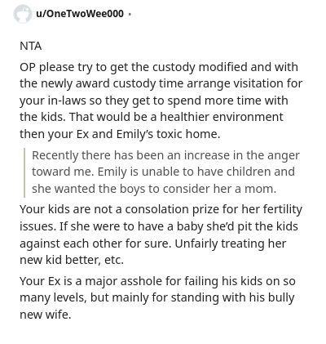
Task: Click the line new kid better, etc.
Action: (x=72, y=260)
